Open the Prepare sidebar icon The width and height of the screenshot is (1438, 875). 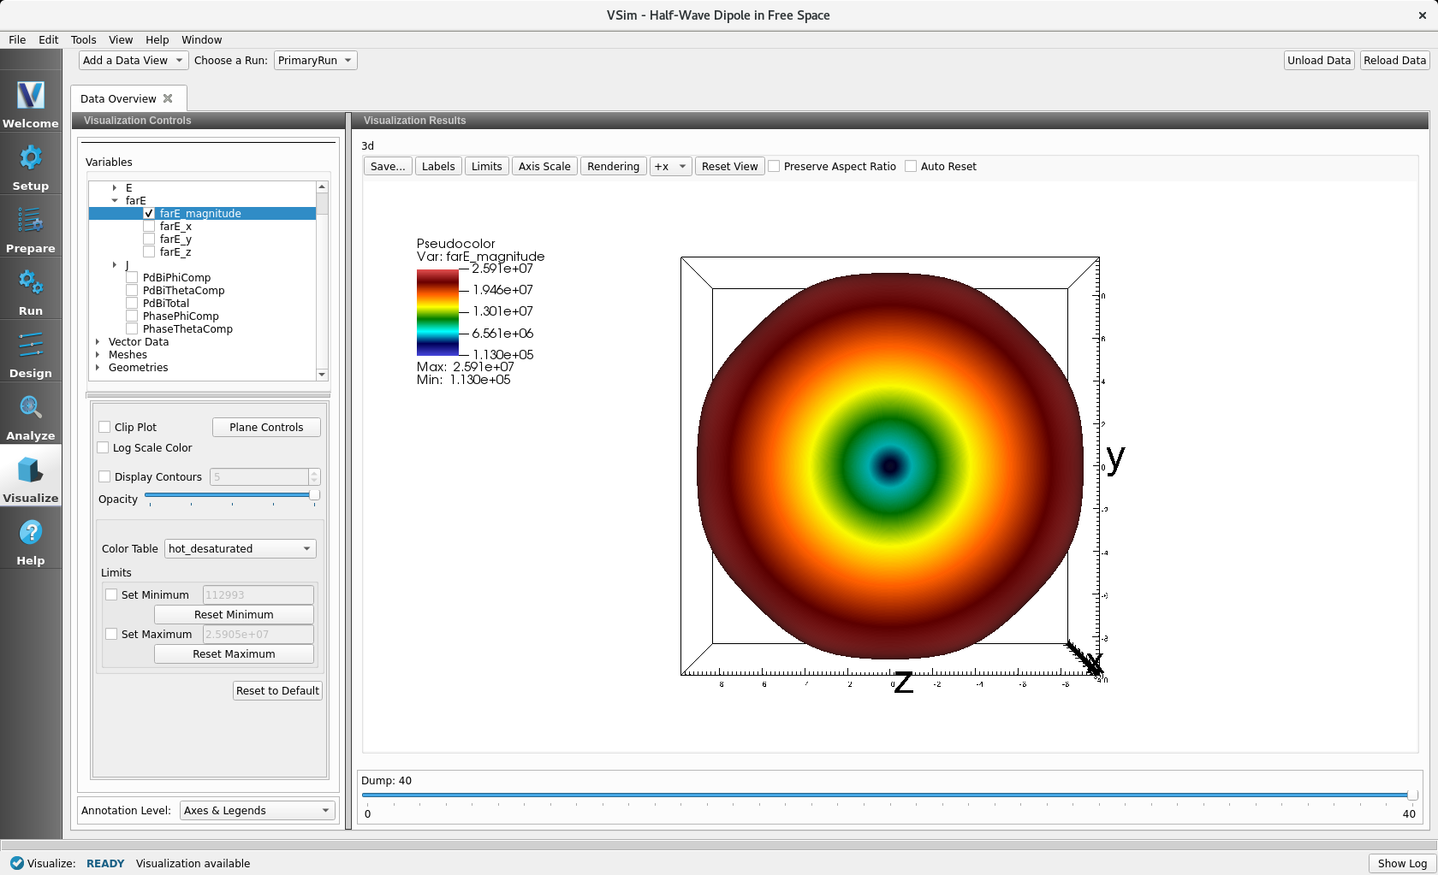pyautogui.click(x=31, y=221)
